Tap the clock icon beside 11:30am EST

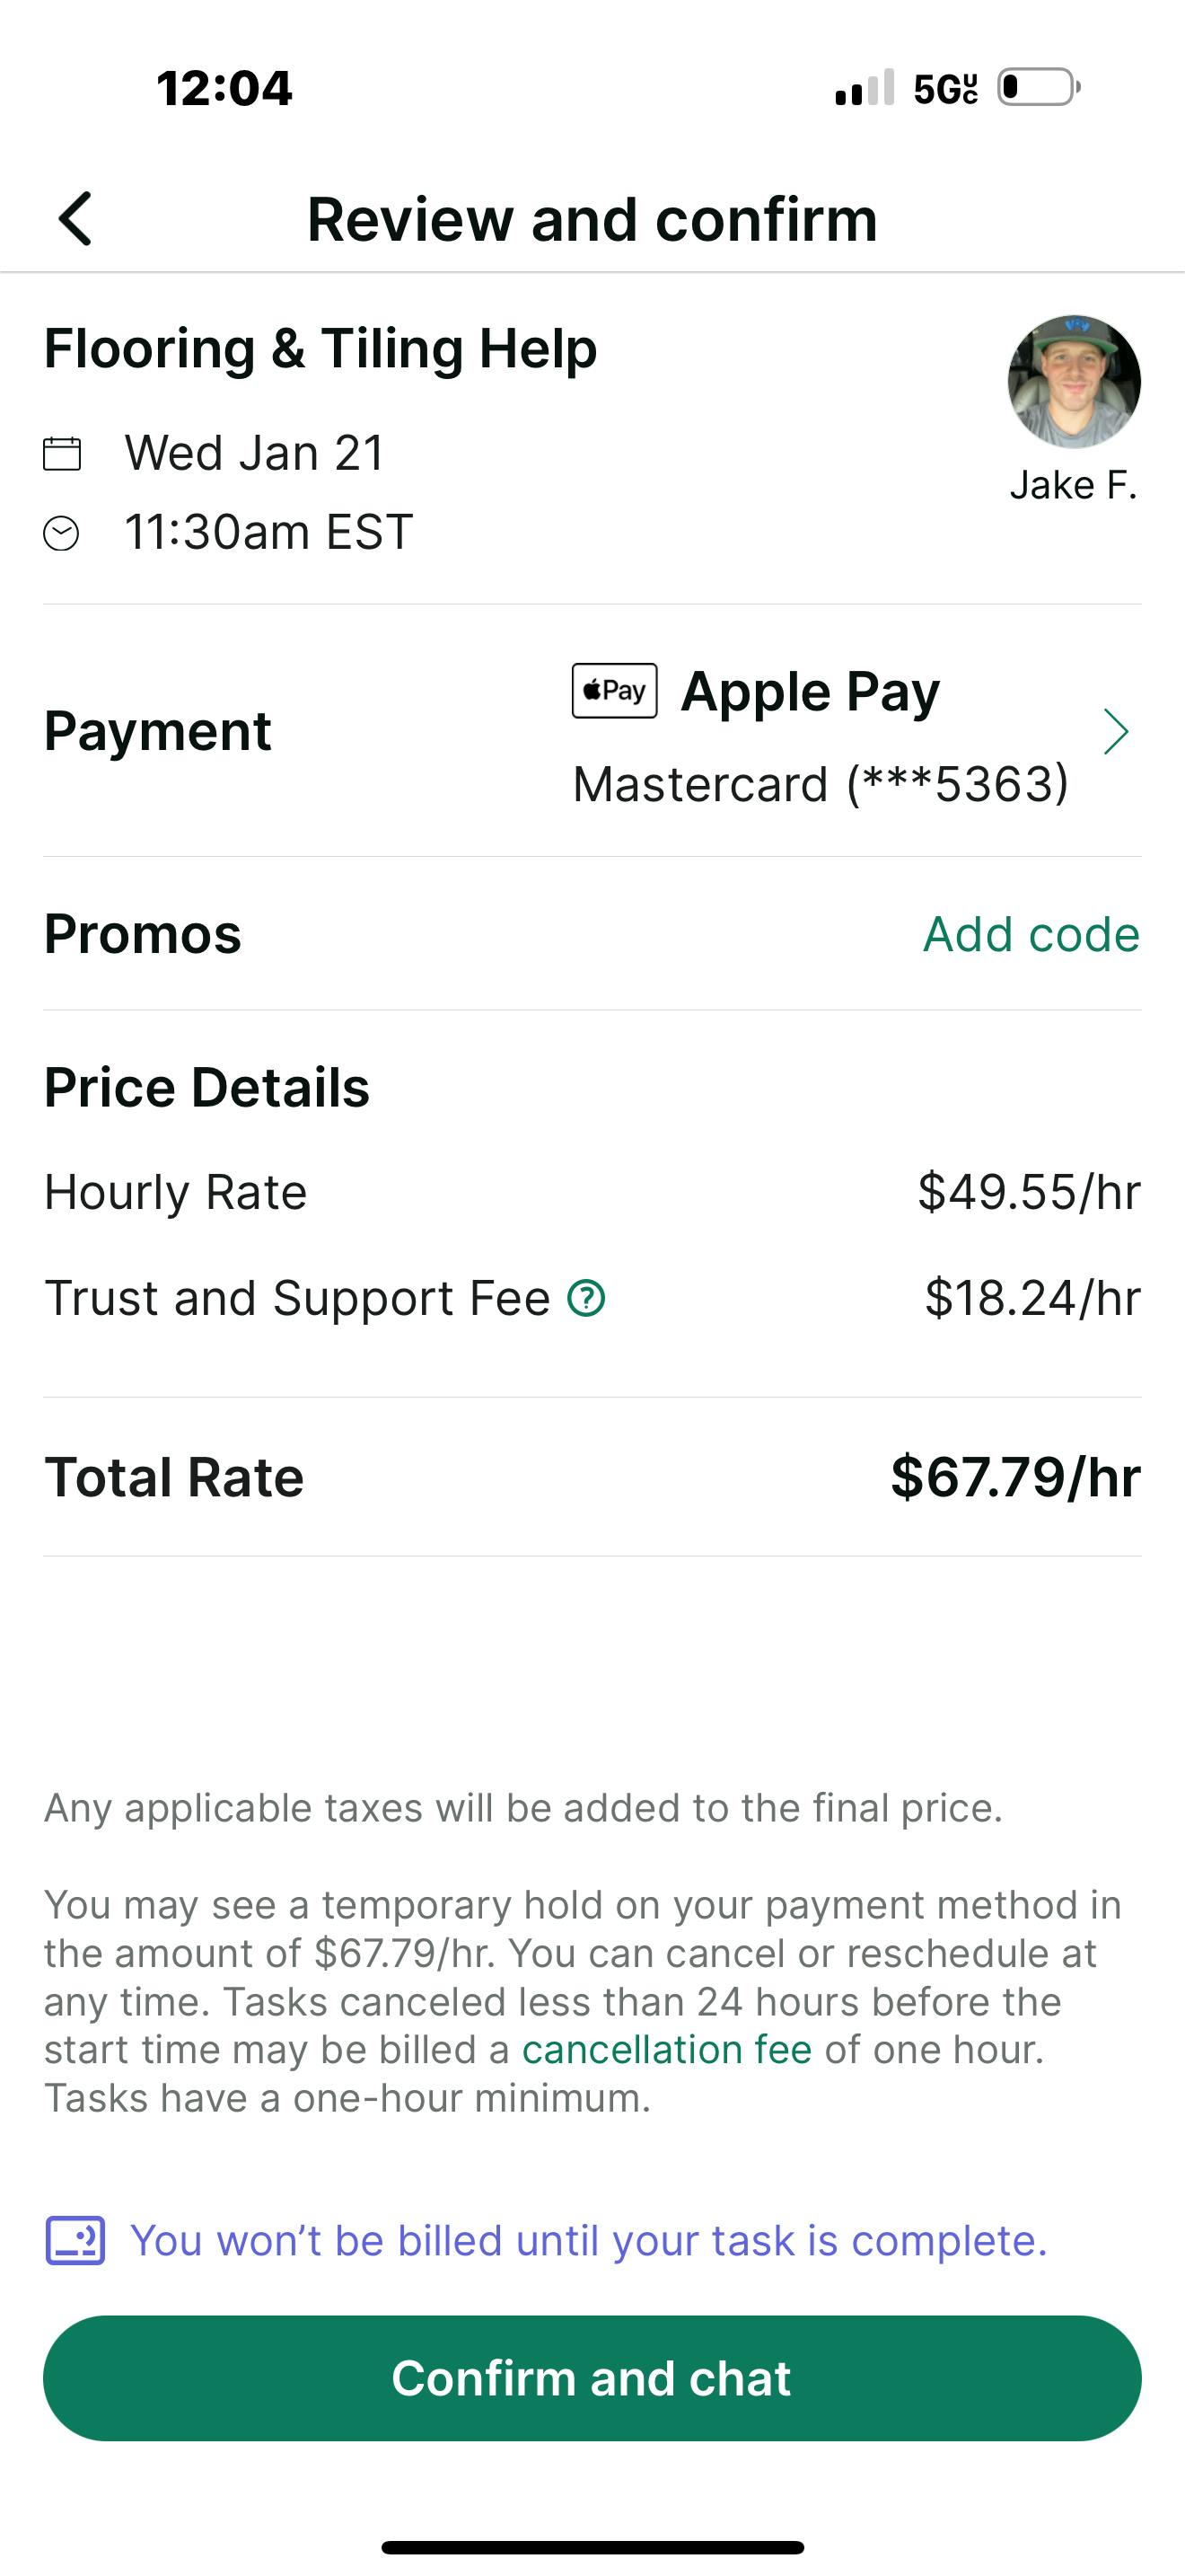(x=62, y=533)
